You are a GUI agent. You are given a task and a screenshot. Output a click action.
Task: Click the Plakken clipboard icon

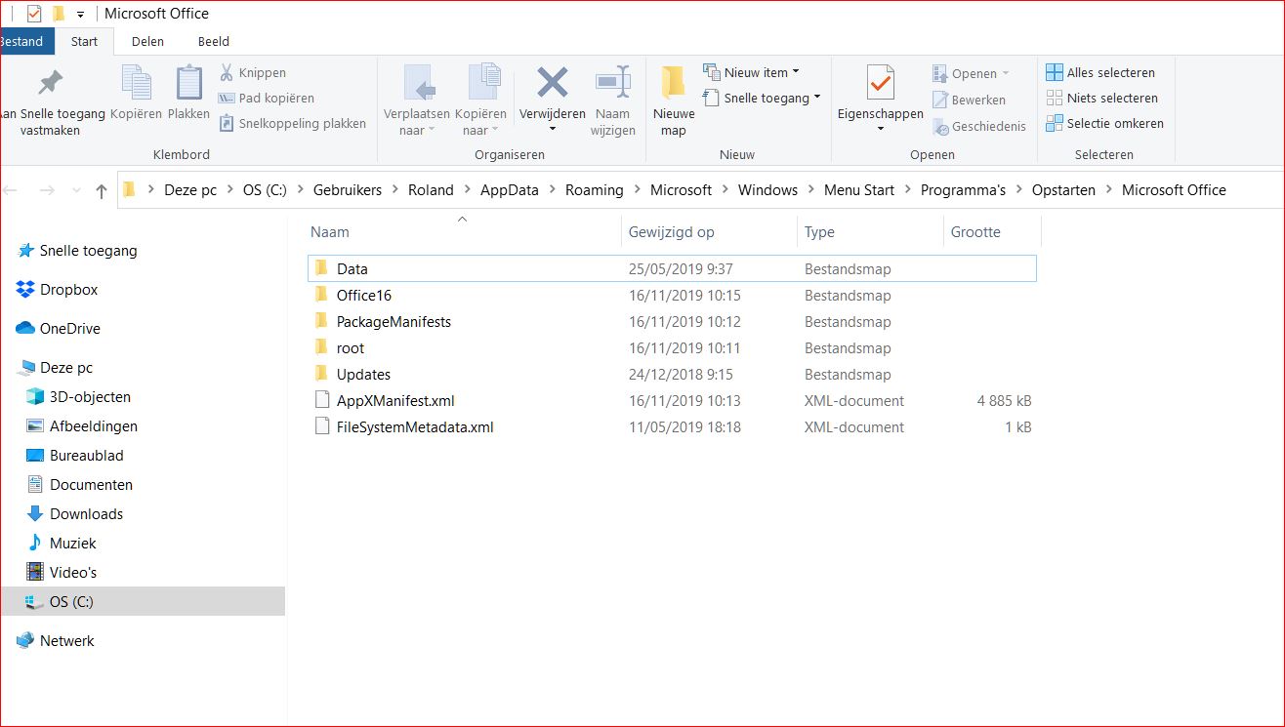pos(188,84)
